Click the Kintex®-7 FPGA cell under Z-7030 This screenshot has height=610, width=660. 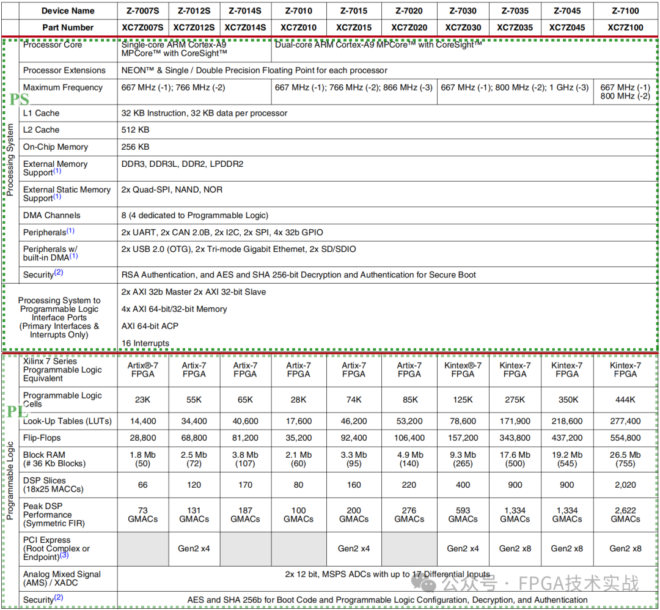click(x=463, y=370)
